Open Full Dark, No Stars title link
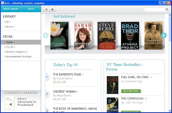Viewport: 172px width, 113px height. point(135,77)
